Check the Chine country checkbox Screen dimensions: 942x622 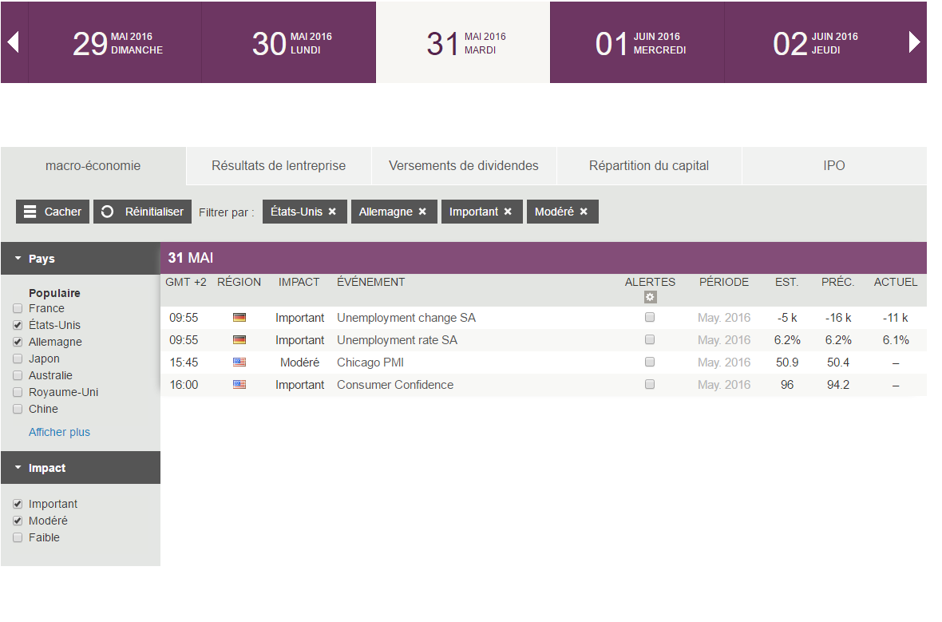[18, 410]
